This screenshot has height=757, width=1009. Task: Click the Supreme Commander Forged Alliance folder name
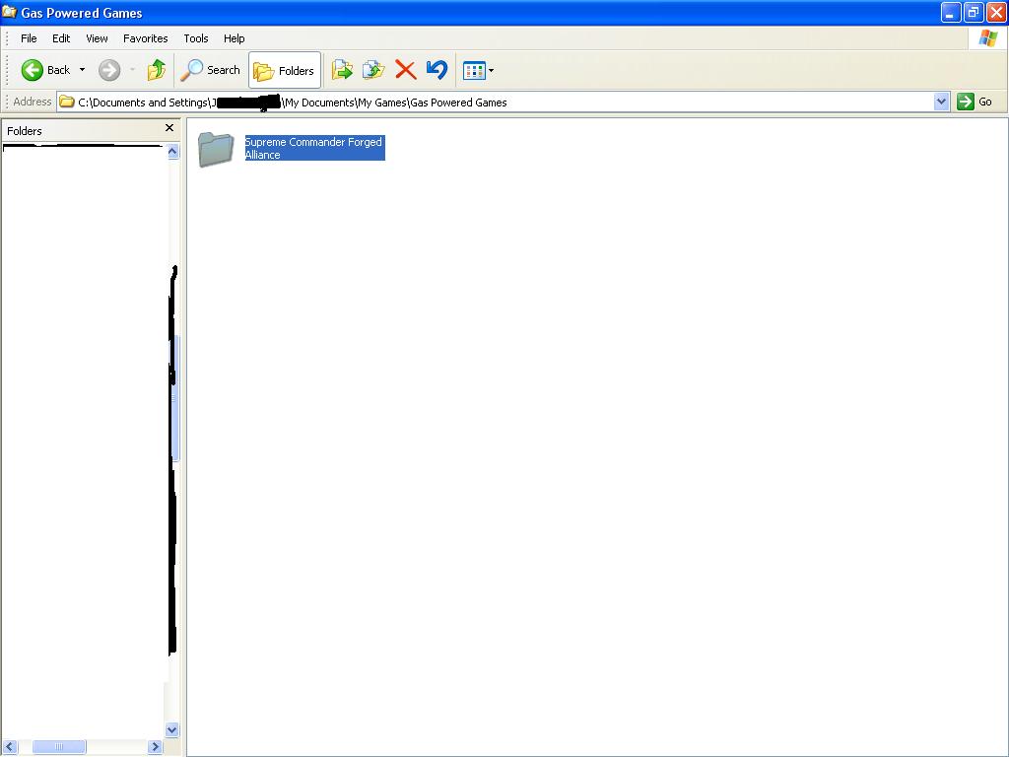(x=314, y=148)
